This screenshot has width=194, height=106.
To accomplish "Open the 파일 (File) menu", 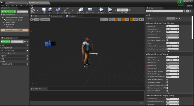I will point(3,6).
